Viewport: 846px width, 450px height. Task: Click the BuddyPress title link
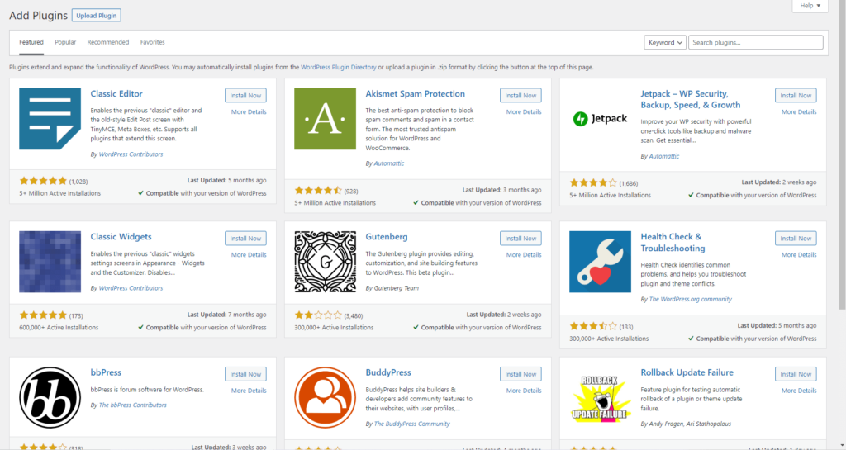pyautogui.click(x=388, y=372)
